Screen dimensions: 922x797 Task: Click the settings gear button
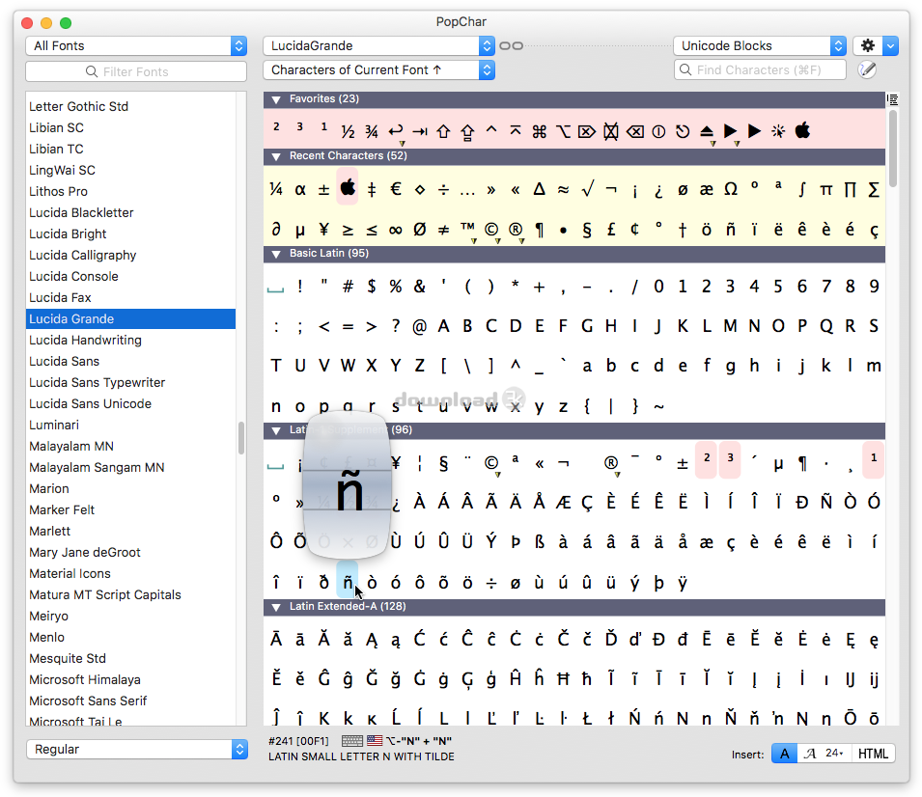[867, 46]
